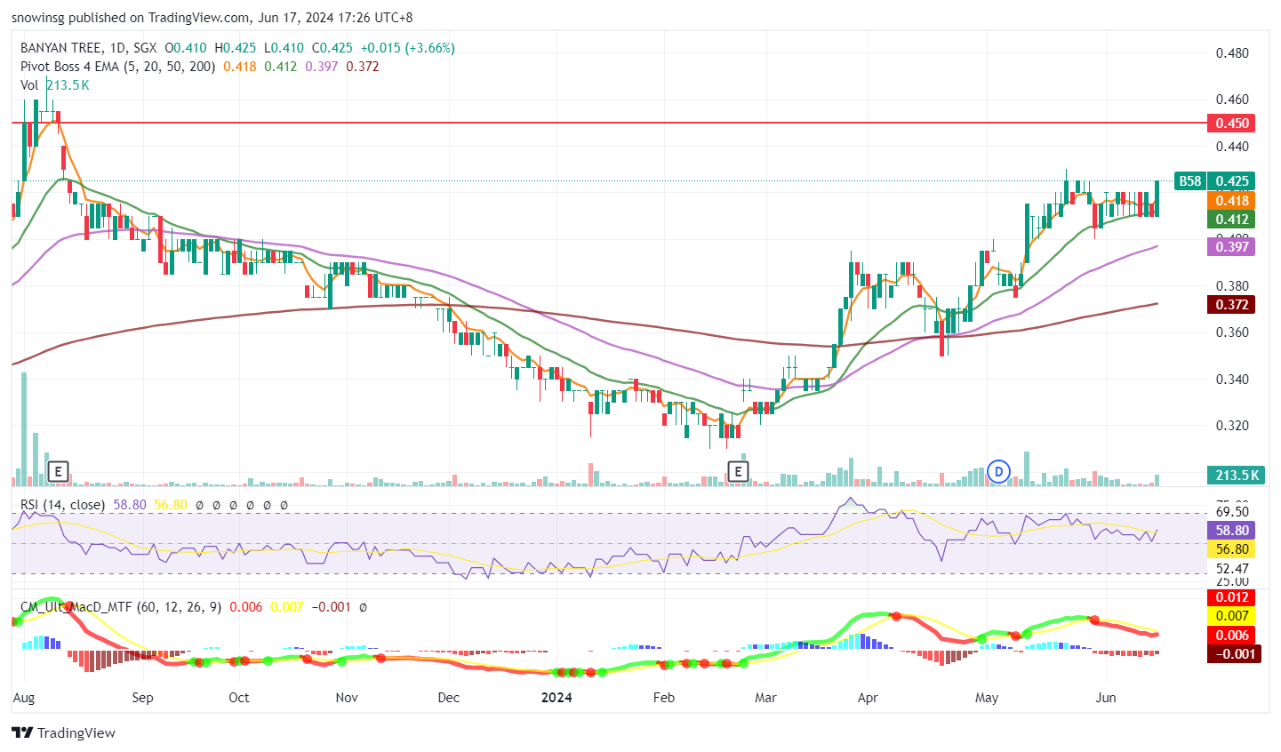Click the Aug label on time axis
Image resolution: width=1281 pixels, height=752 pixels.
(24, 698)
